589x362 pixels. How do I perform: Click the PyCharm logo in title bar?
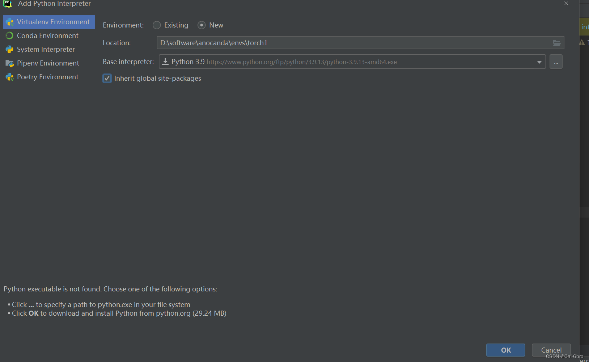tap(7, 4)
